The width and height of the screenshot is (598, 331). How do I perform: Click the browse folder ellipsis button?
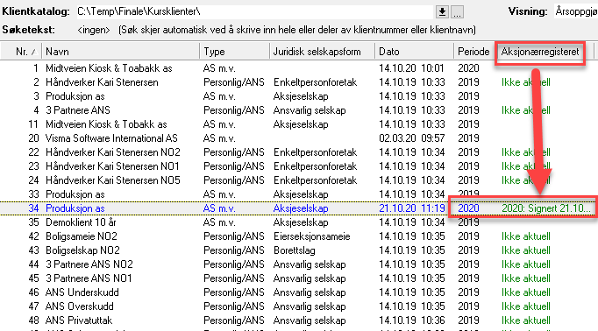coord(457,12)
